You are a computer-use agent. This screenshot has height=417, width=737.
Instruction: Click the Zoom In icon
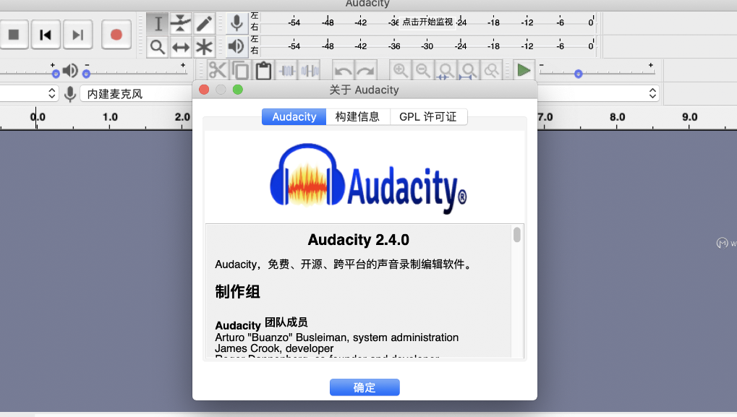[401, 70]
